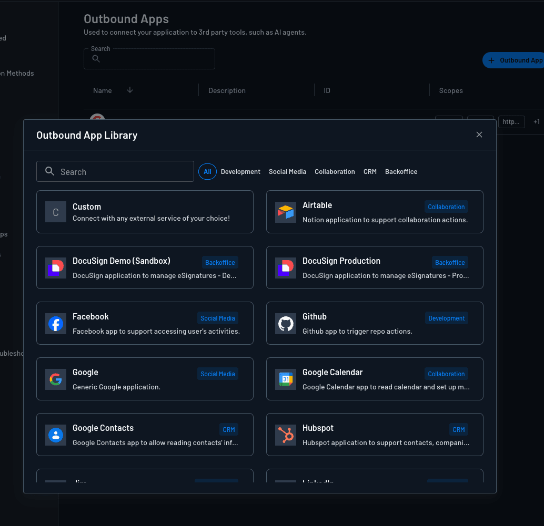Click the Outbound Apps page heading

click(x=126, y=19)
